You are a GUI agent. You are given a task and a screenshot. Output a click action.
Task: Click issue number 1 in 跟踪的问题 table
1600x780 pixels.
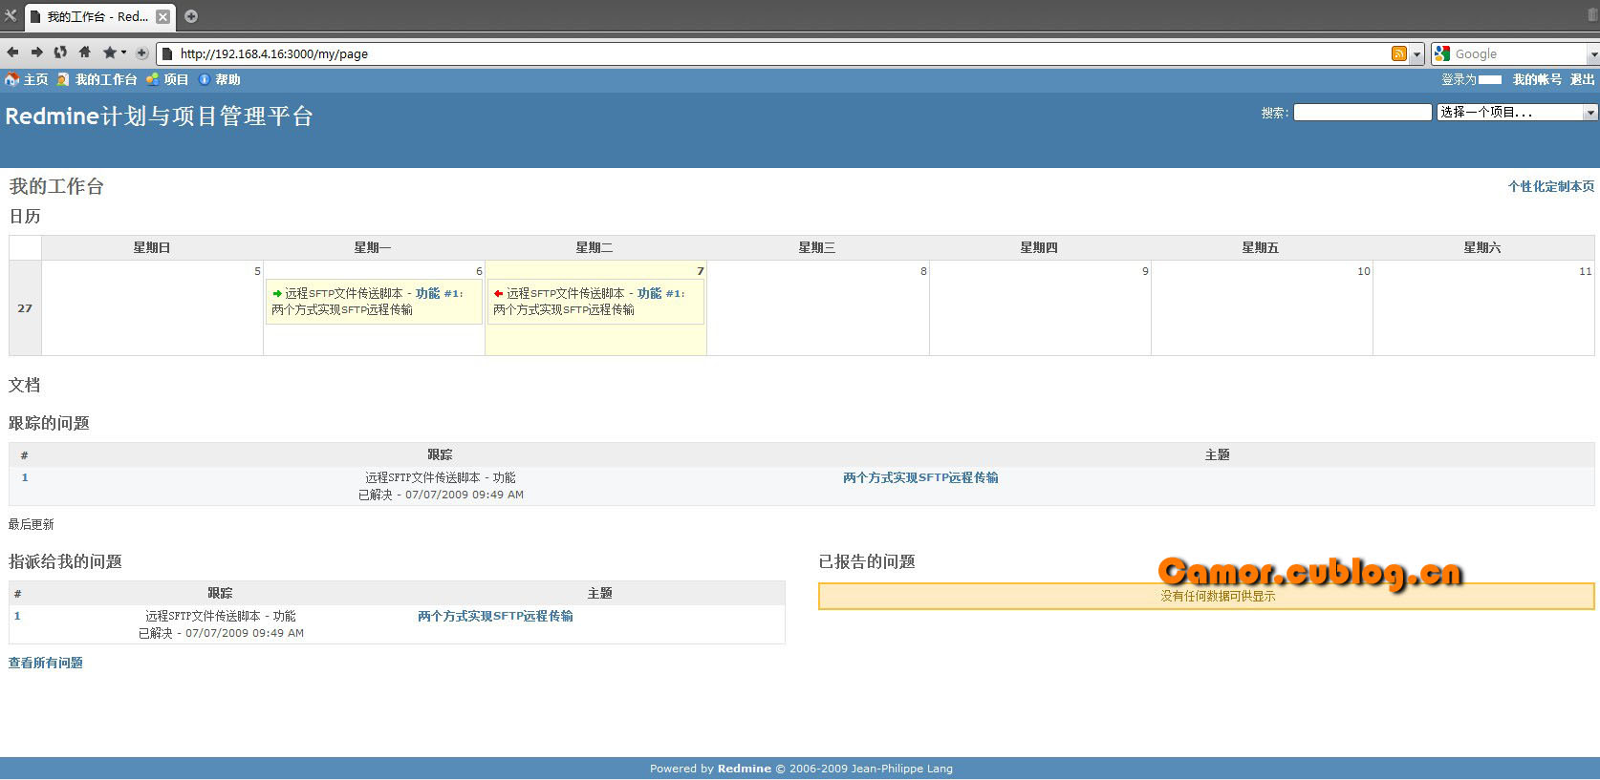coord(25,477)
